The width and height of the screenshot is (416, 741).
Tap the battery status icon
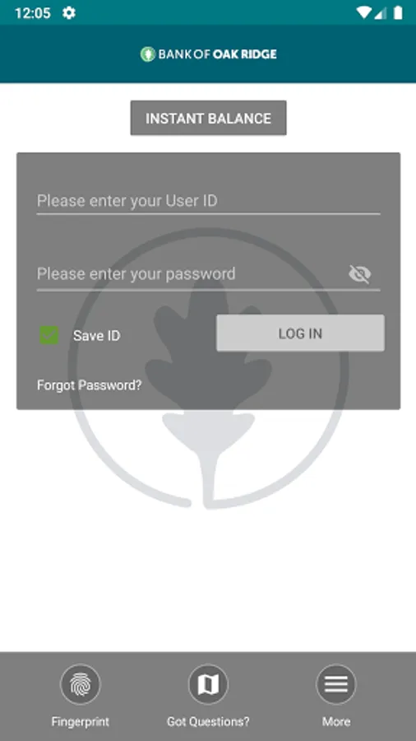click(398, 12)
